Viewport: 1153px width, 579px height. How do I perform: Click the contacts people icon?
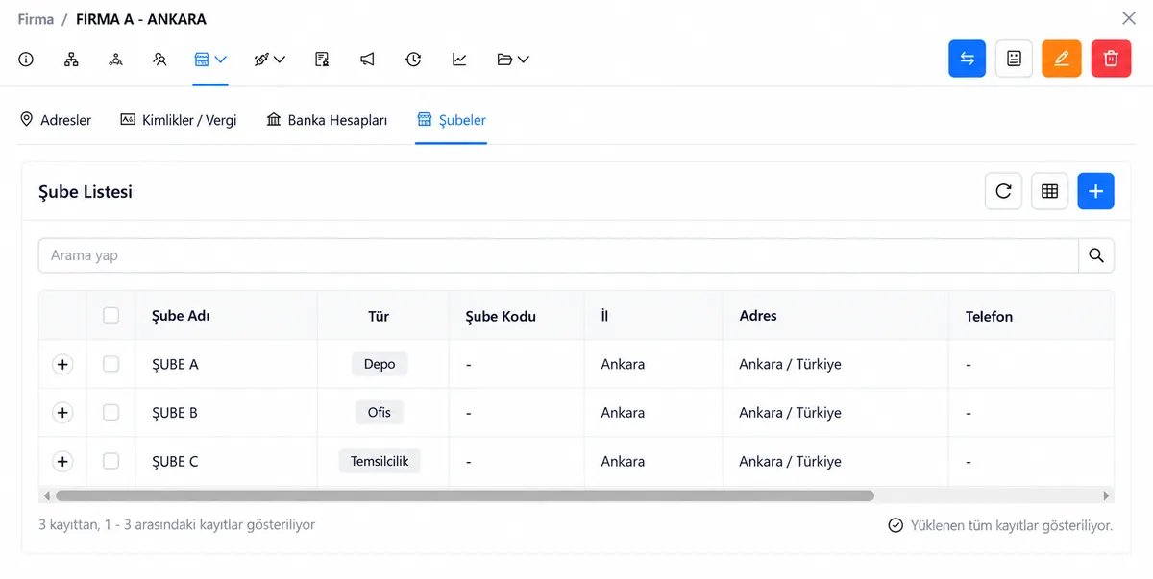(159, 60)
